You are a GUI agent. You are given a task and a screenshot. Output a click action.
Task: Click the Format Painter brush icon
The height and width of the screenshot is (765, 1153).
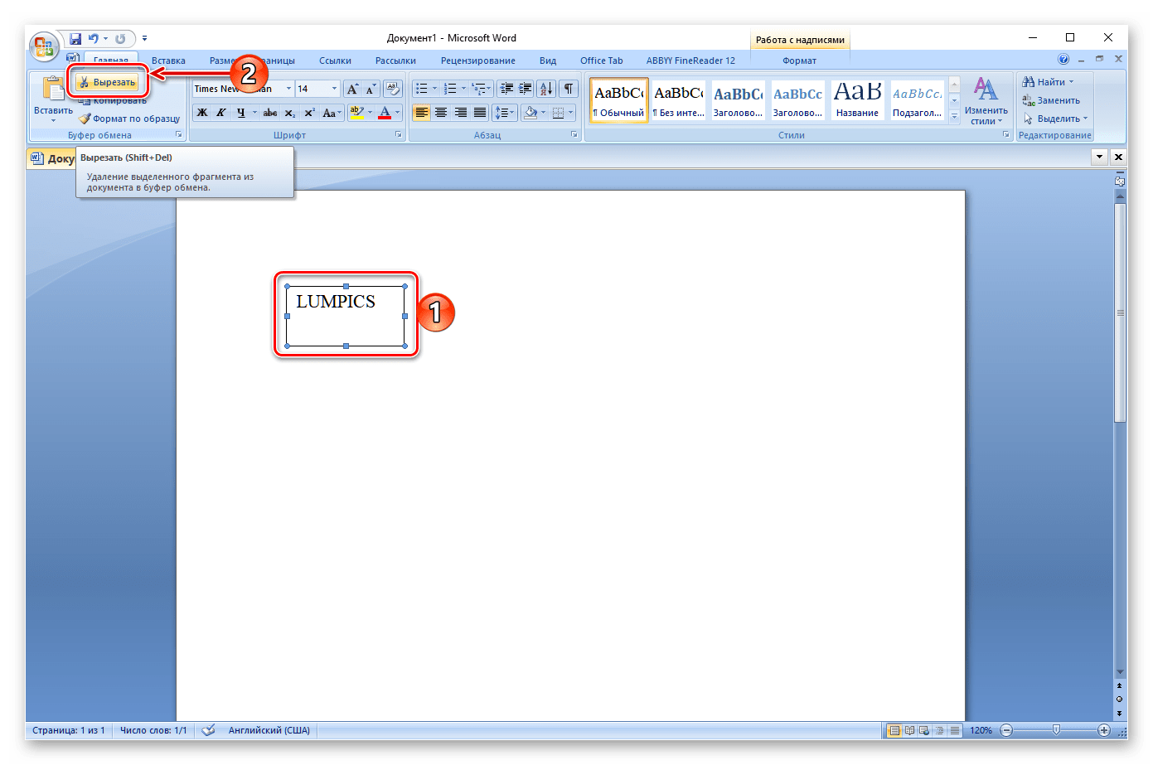pyautogui.click(x=85, y=119)
